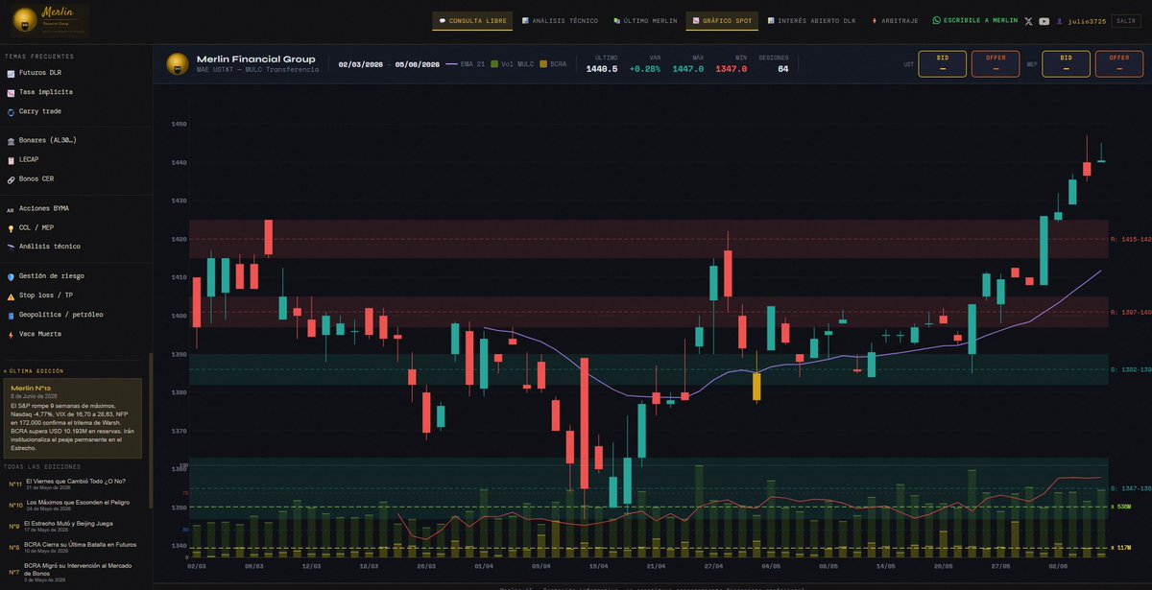Viewport: 1152px width, 590px height.
Task: Click the LECAP document icon
Action: pyautogui.click(x=11, y=159)
